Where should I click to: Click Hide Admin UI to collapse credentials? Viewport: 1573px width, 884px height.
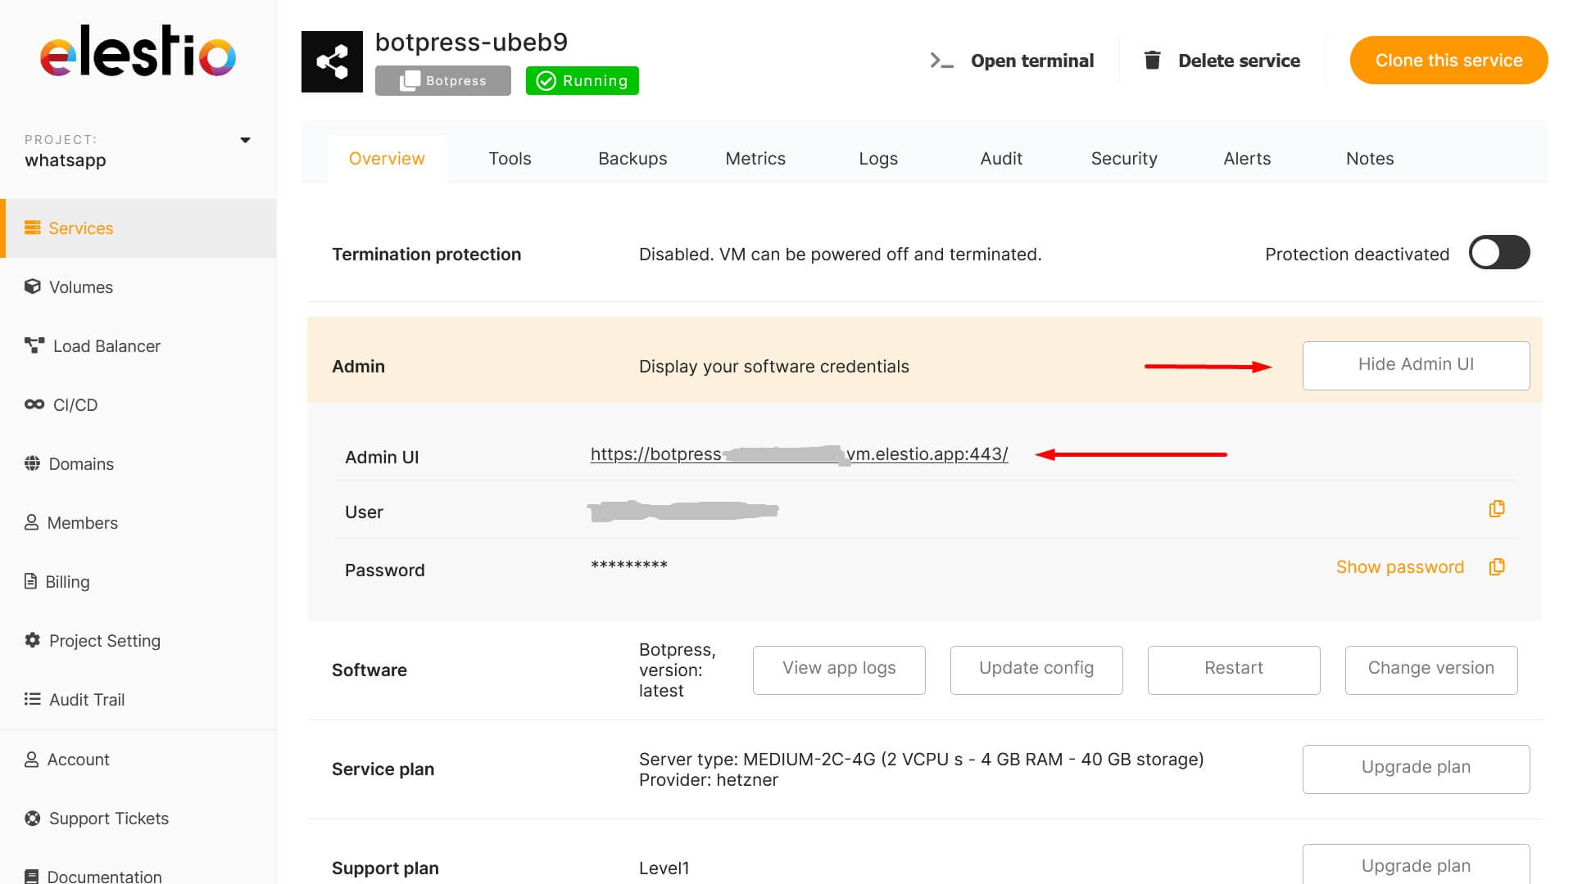pyautogui.click(x=1415, y=365)
